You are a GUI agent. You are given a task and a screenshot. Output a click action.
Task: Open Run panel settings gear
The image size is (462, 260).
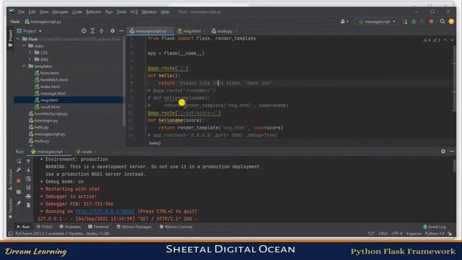click(x=443, y=151)
